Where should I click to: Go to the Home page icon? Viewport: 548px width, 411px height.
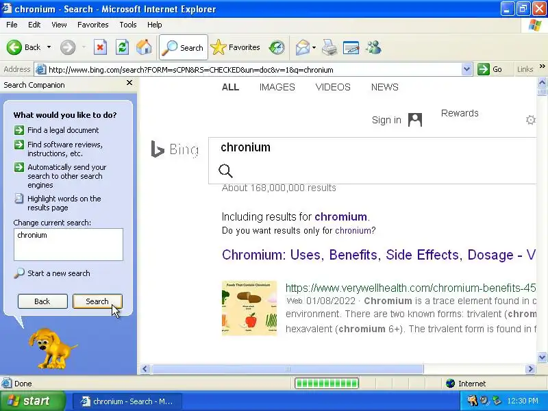pyautogui.click(x=144, y=47)
